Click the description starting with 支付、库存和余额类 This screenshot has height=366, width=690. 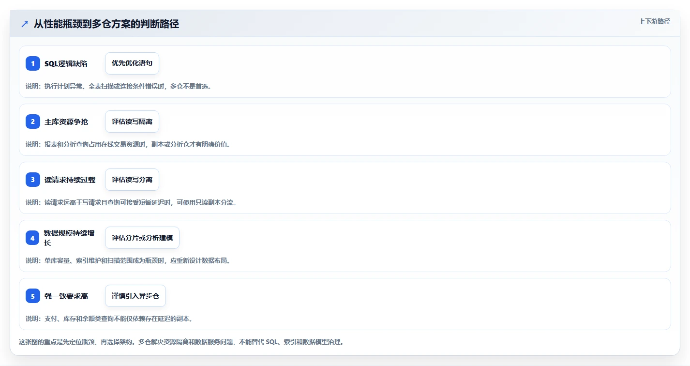tap(109, 319)
